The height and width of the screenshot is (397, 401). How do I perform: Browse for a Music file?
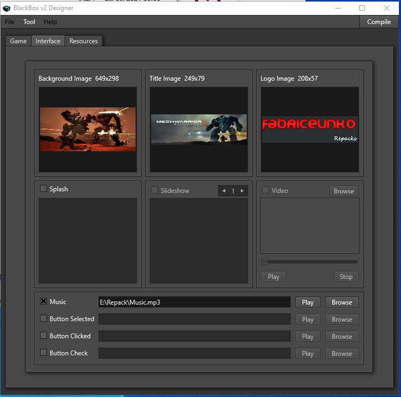coord(342,302)
